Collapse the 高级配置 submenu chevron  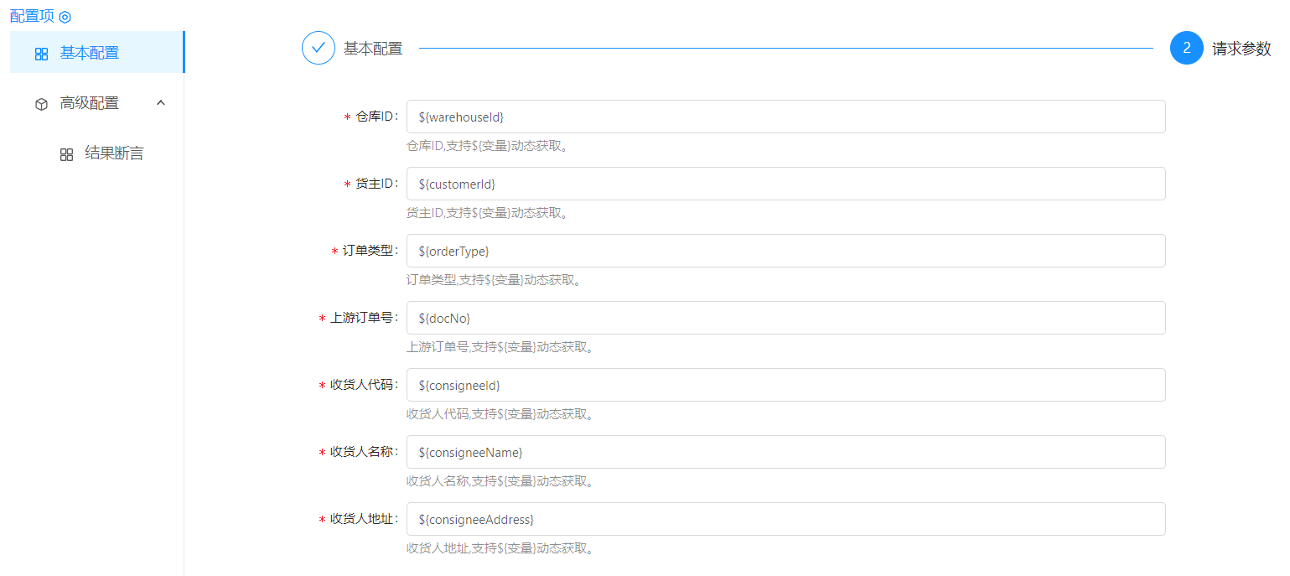(162, 102)
